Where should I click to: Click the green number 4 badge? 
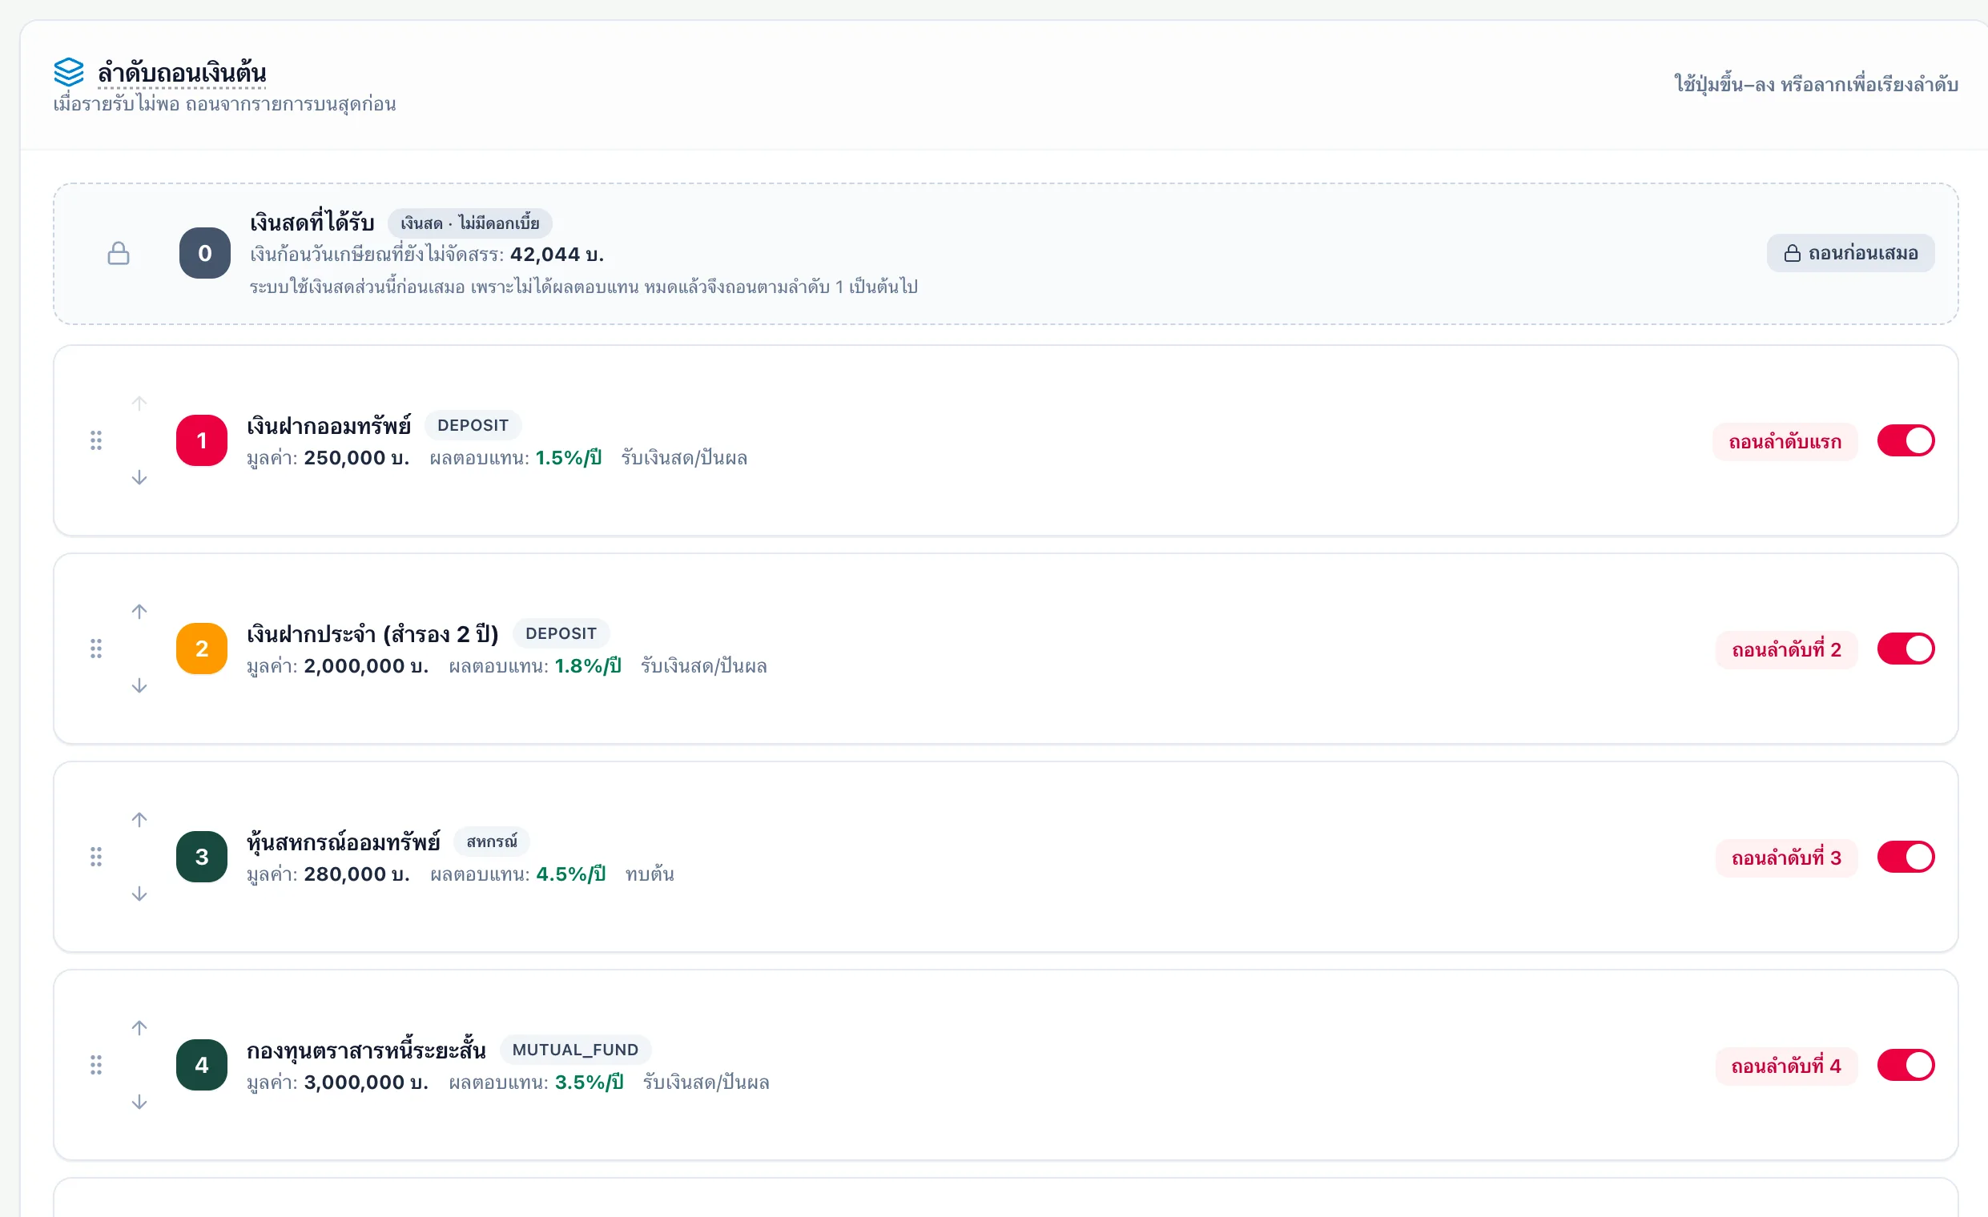click(202, 1065)
